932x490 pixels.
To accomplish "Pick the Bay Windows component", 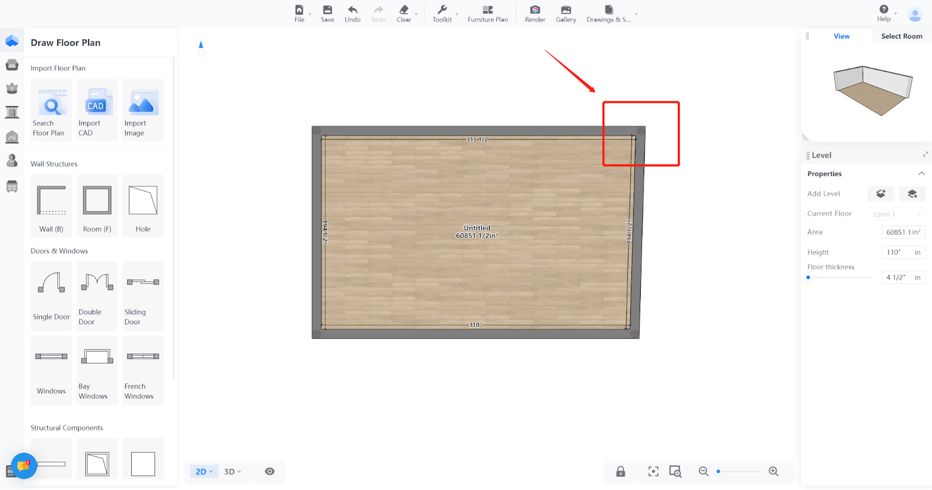I will click(x=97, y=370).
